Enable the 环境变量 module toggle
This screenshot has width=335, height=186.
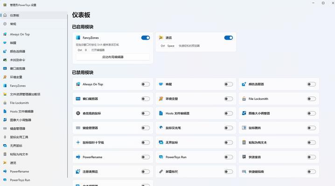[229, 99]
